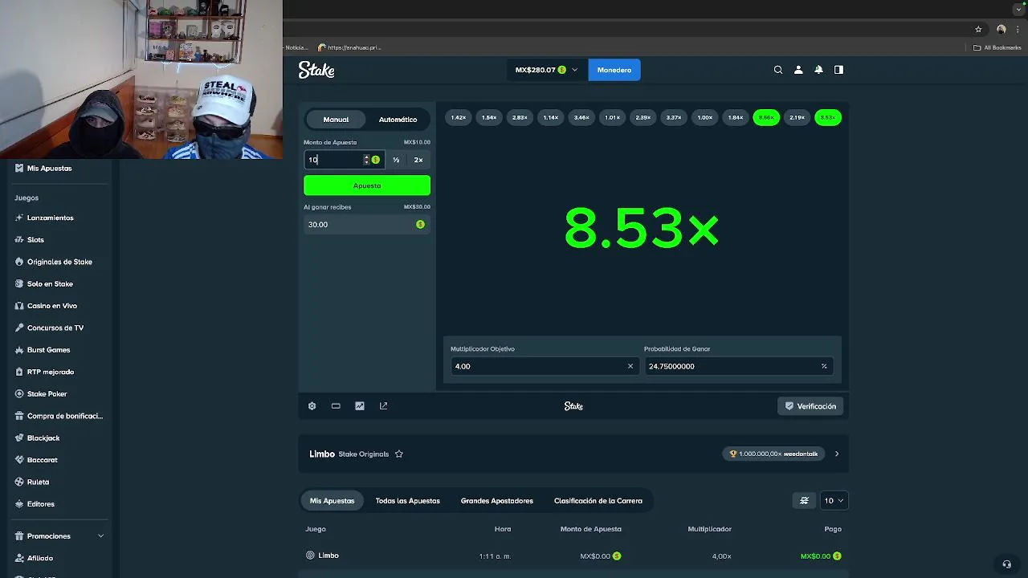This screenshot has width=1028, height=578.
Task: Click the bet amount stepper arrows
Action: (366, 160)
